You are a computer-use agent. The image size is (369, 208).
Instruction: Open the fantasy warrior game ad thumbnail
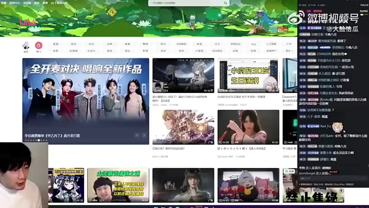183,127
